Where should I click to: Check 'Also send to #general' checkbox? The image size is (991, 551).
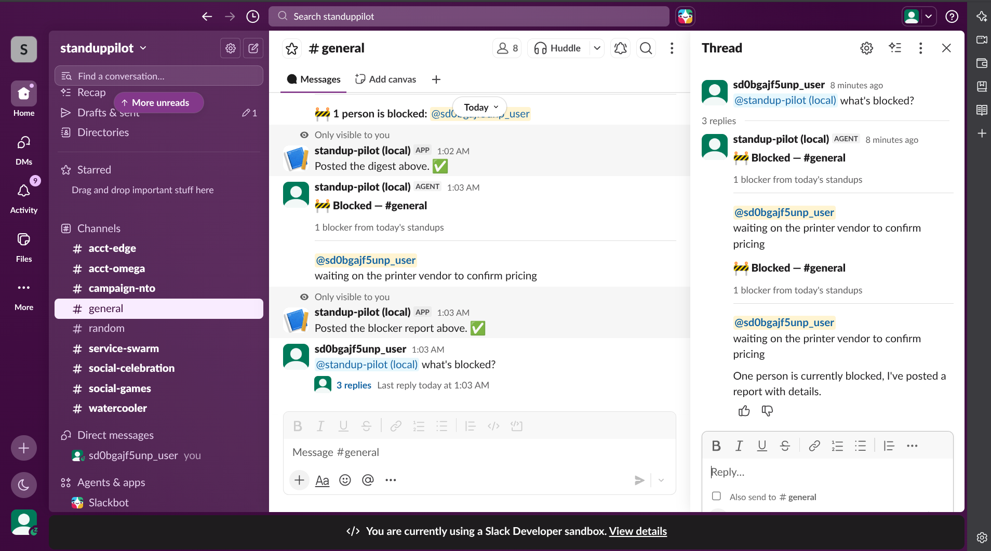point(716,496)
